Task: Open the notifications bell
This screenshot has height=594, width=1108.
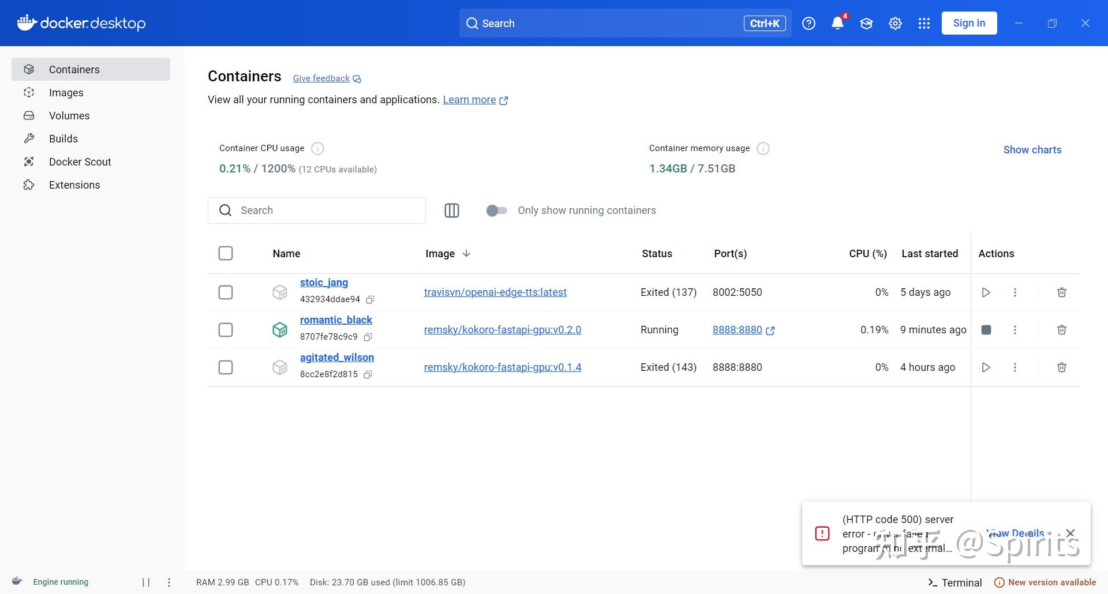Action: tap(837, 23)
